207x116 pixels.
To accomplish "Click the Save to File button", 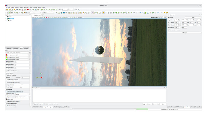I will (x=156, y=104).
